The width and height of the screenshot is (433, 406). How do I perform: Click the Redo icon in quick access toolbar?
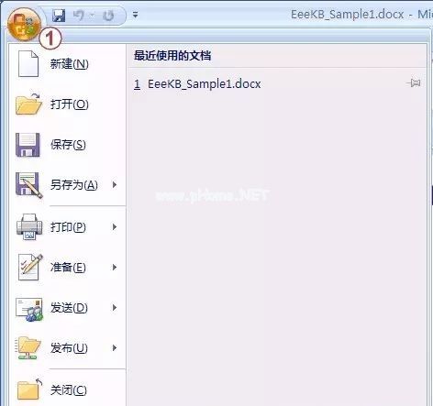tap(108, 16)
